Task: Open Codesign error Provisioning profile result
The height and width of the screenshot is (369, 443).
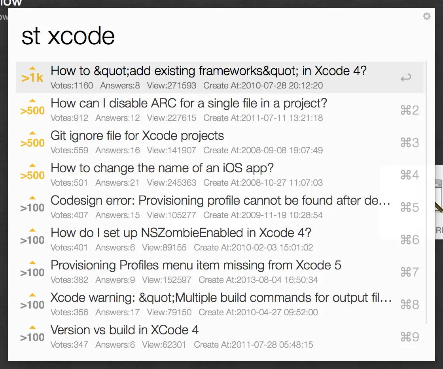Action: click(220, 207)
